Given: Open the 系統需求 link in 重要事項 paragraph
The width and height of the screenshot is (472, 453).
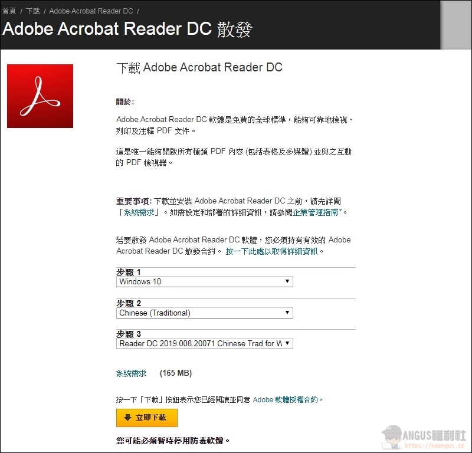Looking at the screenshot, I should tap(139, 212).
